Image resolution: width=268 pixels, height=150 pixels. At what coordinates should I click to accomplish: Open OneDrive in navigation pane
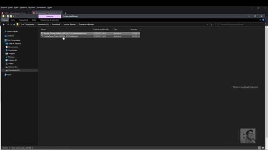pyautogui.click(x=11, y=36)
